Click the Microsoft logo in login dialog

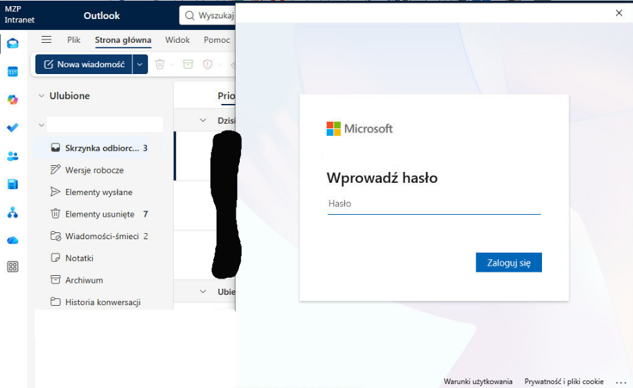coord(359,129)
